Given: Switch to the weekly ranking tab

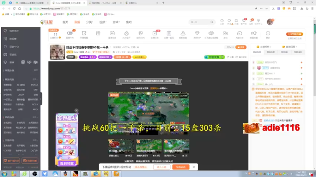Looking at the screenshot, I should pyautogui.click(x=271, y=52).
